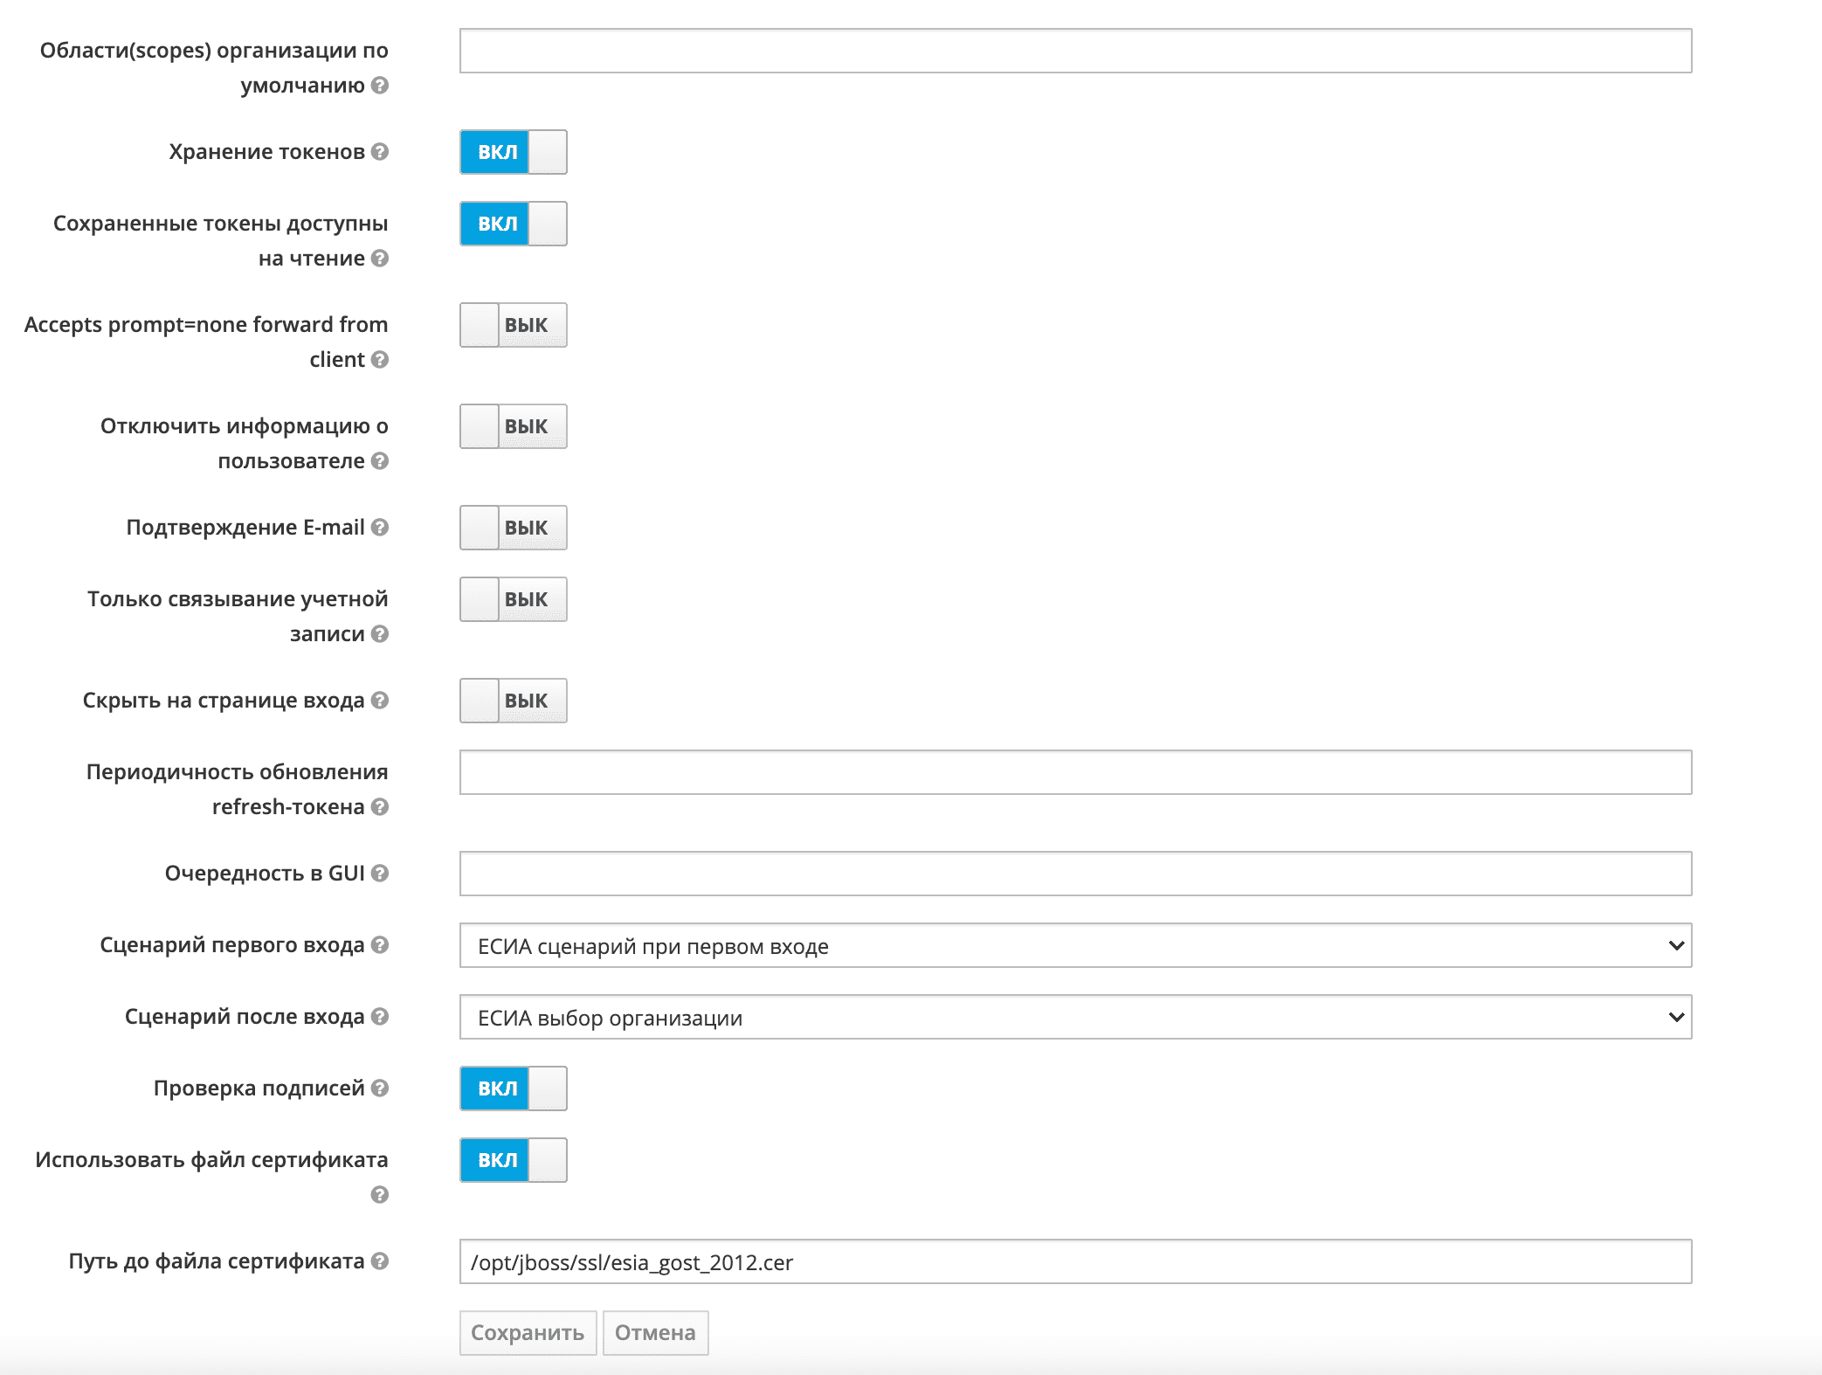This screenshot has width=1822, height=1375.
Task: Click the help icon near 'Очередность в GUI'
Action: tap(379, 874)
